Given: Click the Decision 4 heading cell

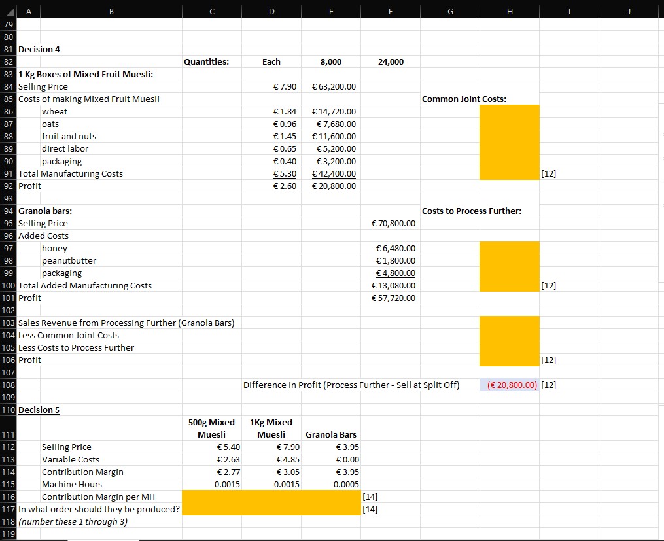Looking at the screenshot, I should 39,49.
